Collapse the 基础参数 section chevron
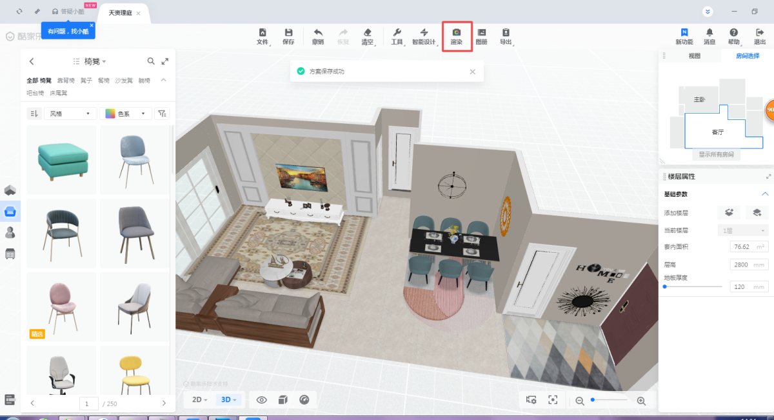Screen dimensions: 774x420 764,194
